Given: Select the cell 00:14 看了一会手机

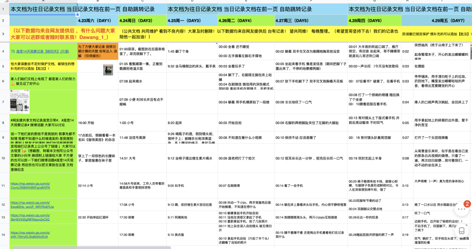Looking at the screenshot, I should click(x=311, y=186).
